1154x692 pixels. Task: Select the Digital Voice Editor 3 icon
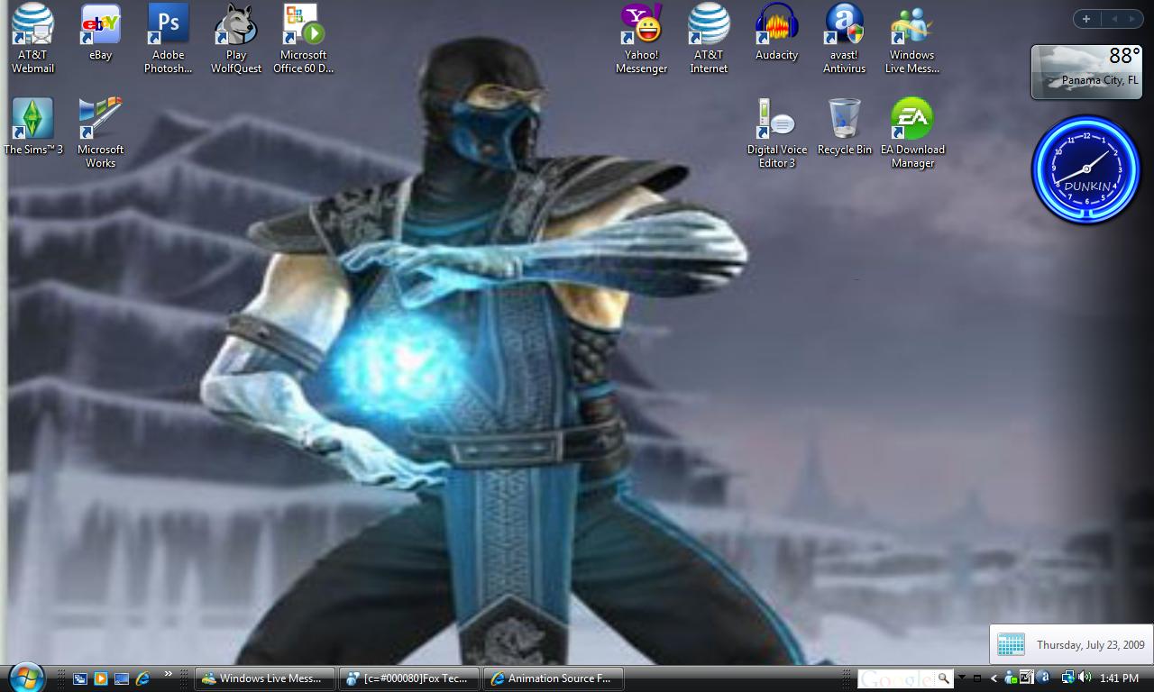[776, 132]
